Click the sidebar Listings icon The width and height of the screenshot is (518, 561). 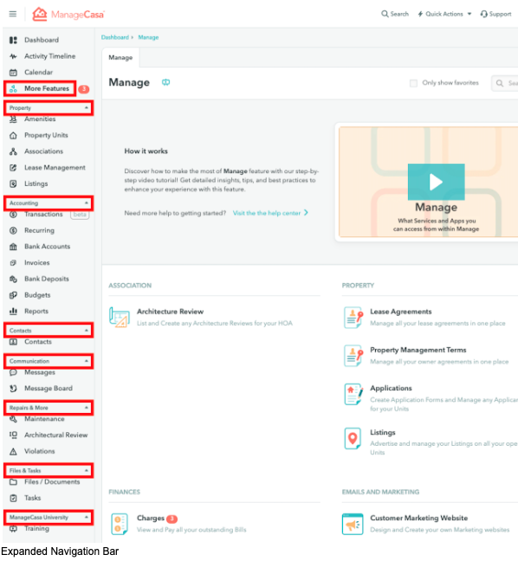13,184
